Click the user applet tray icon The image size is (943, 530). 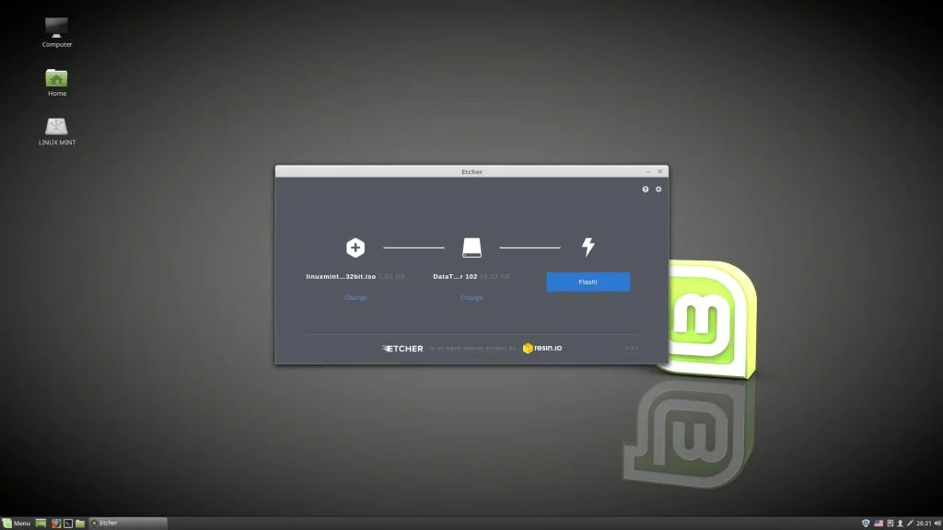[901, 524]
